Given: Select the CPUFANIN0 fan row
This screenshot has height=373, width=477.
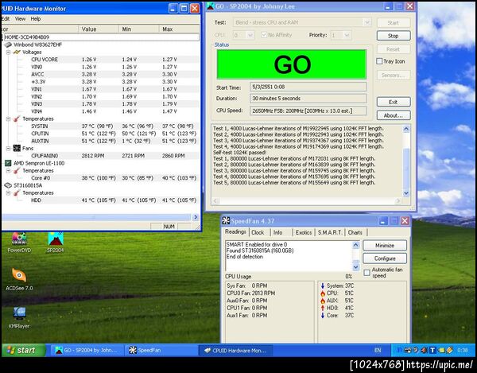Looking at the screenshot, I should pos(115,156).
